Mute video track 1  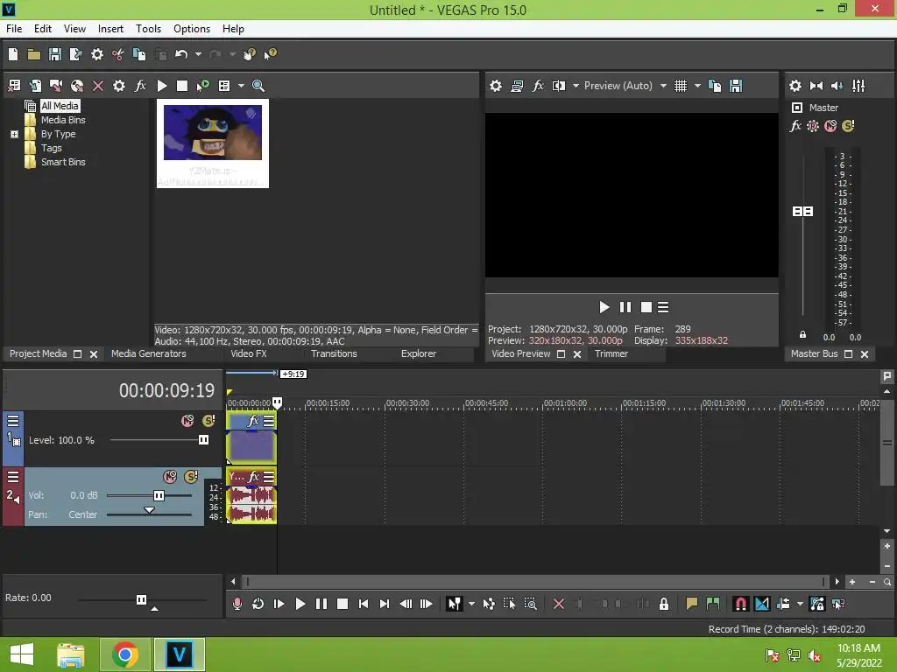click(187, 421)
